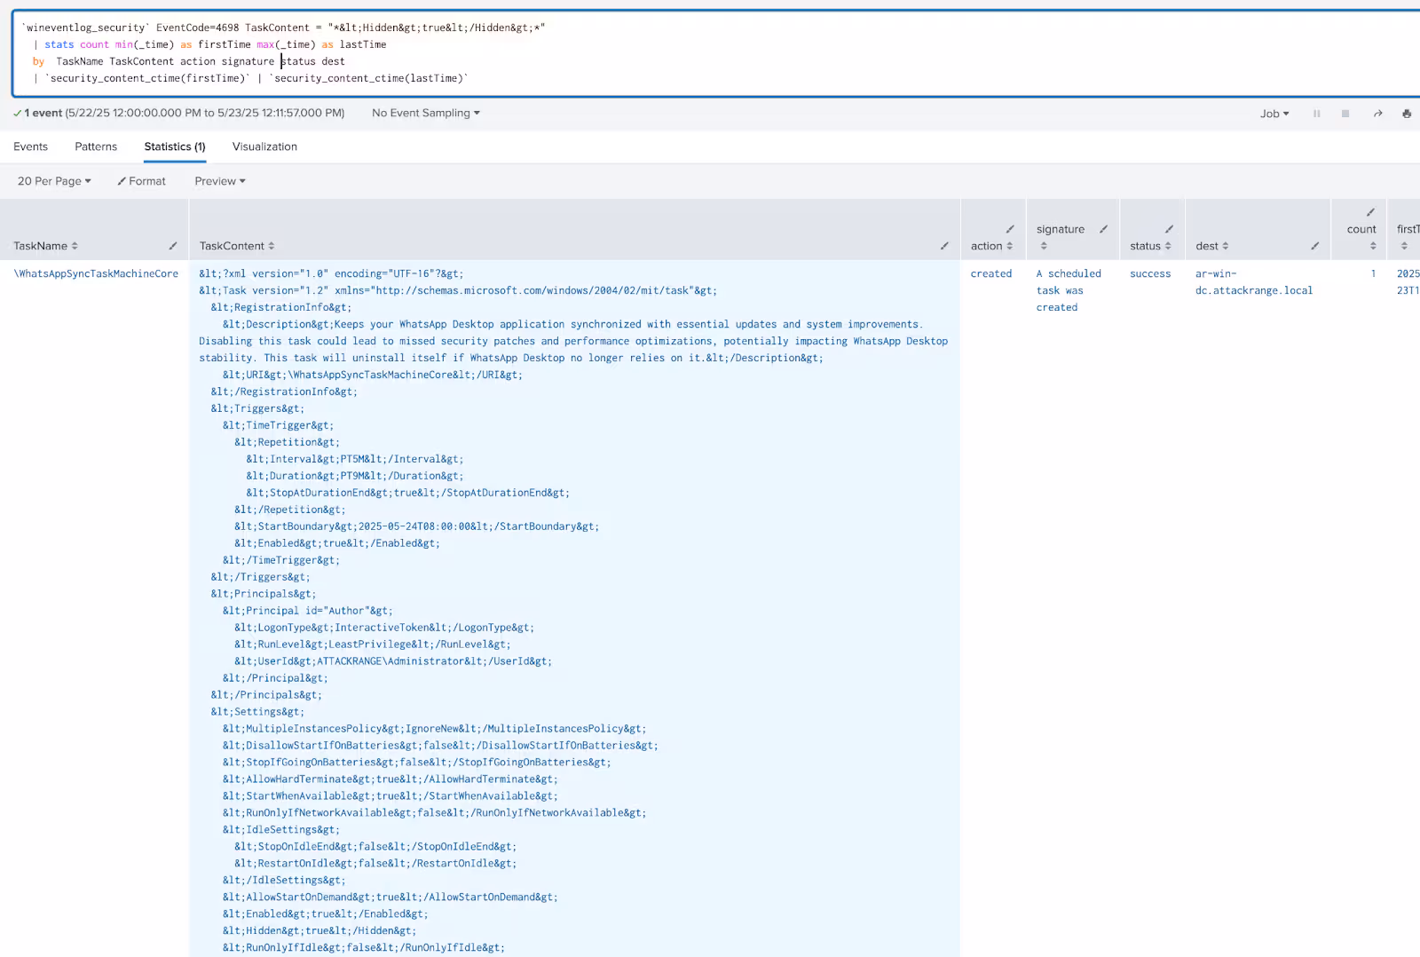Image resolution: width=1420 pixels, height=957 pixels.
Task: Click pencil icon on dest column
Action: click(1315, 246)
